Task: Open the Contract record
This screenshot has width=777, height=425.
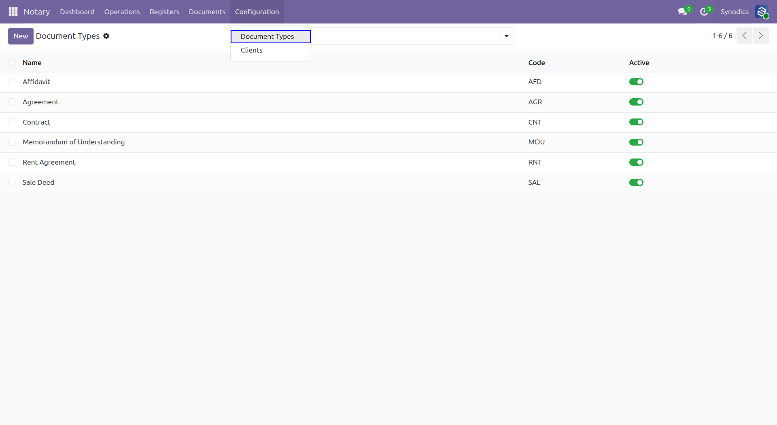Action: coord(36,122)
